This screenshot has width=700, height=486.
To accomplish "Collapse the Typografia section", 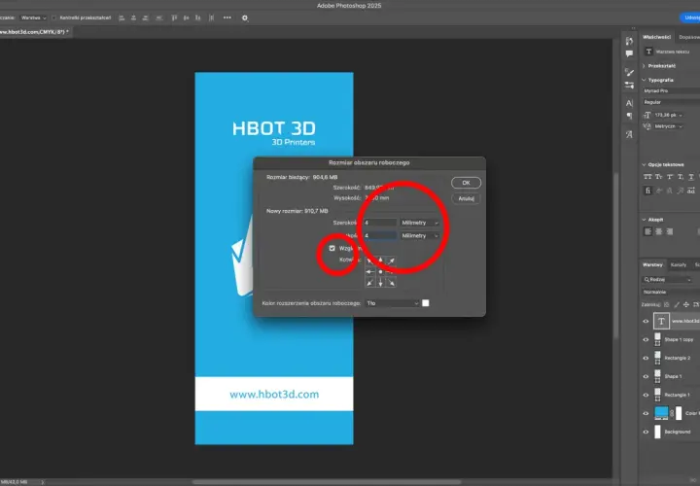I will coord(644,80).
